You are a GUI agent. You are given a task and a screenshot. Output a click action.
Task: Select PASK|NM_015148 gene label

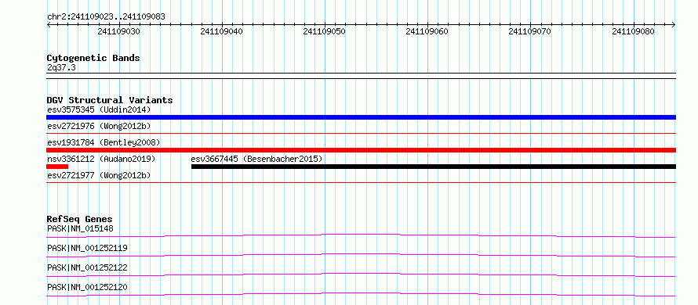click(x=80, y=228)
